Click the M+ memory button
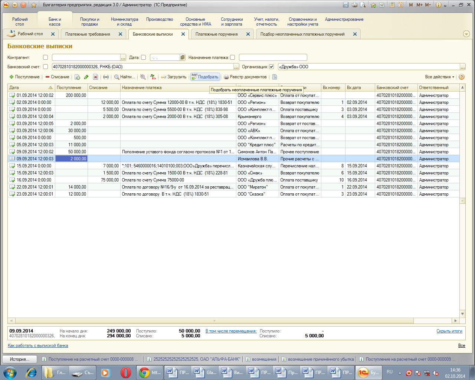Screen dimensions: 475x380 [420, 5]
